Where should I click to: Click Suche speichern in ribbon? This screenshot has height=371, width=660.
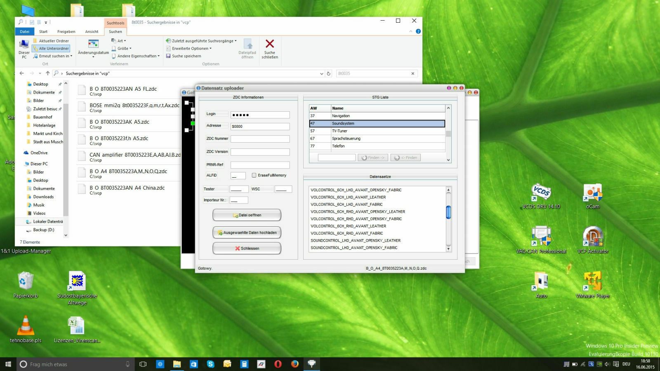point(184,56)
